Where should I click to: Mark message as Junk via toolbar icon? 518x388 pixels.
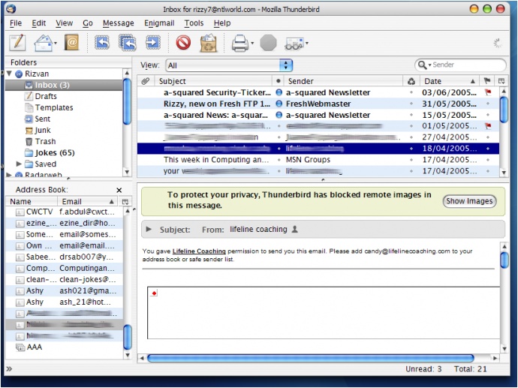point(183,43)
